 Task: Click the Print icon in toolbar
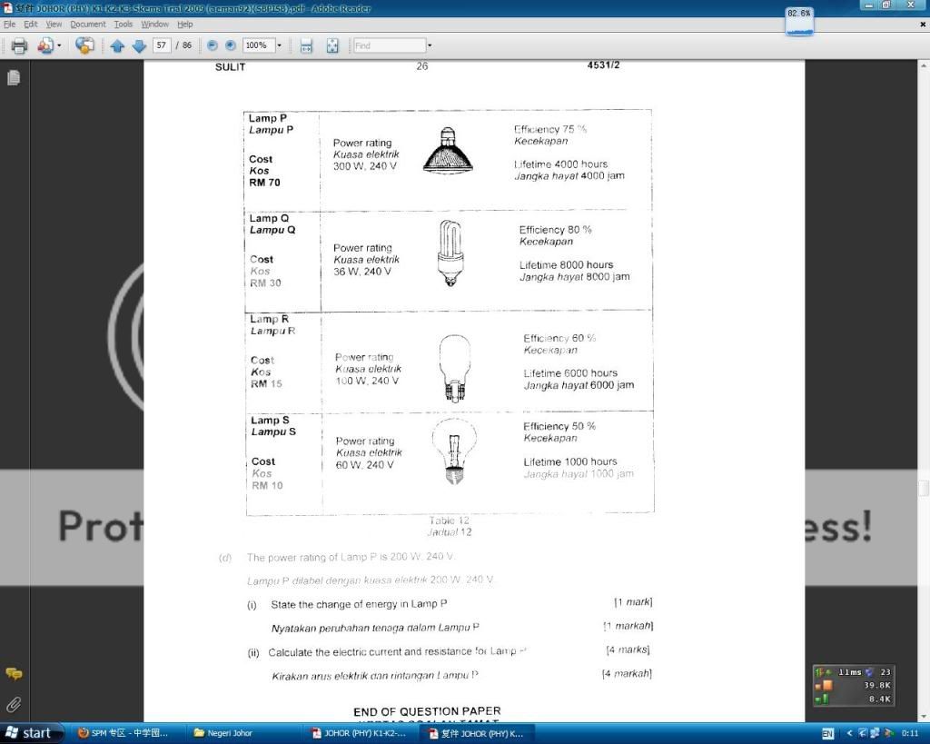[18, 45]
